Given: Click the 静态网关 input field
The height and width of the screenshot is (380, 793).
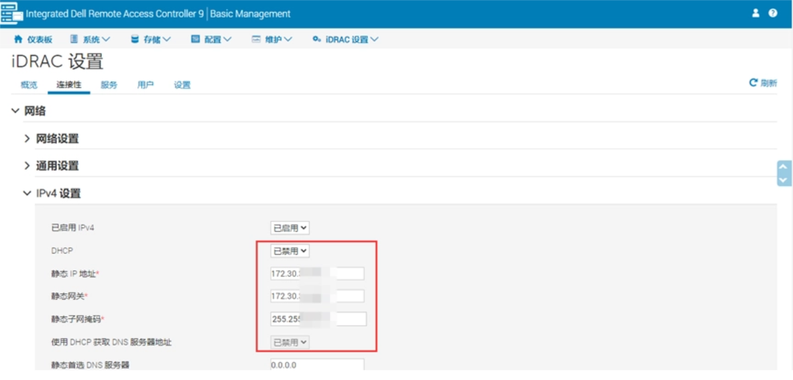Looking at the screenshot, I should pos(318,296).
